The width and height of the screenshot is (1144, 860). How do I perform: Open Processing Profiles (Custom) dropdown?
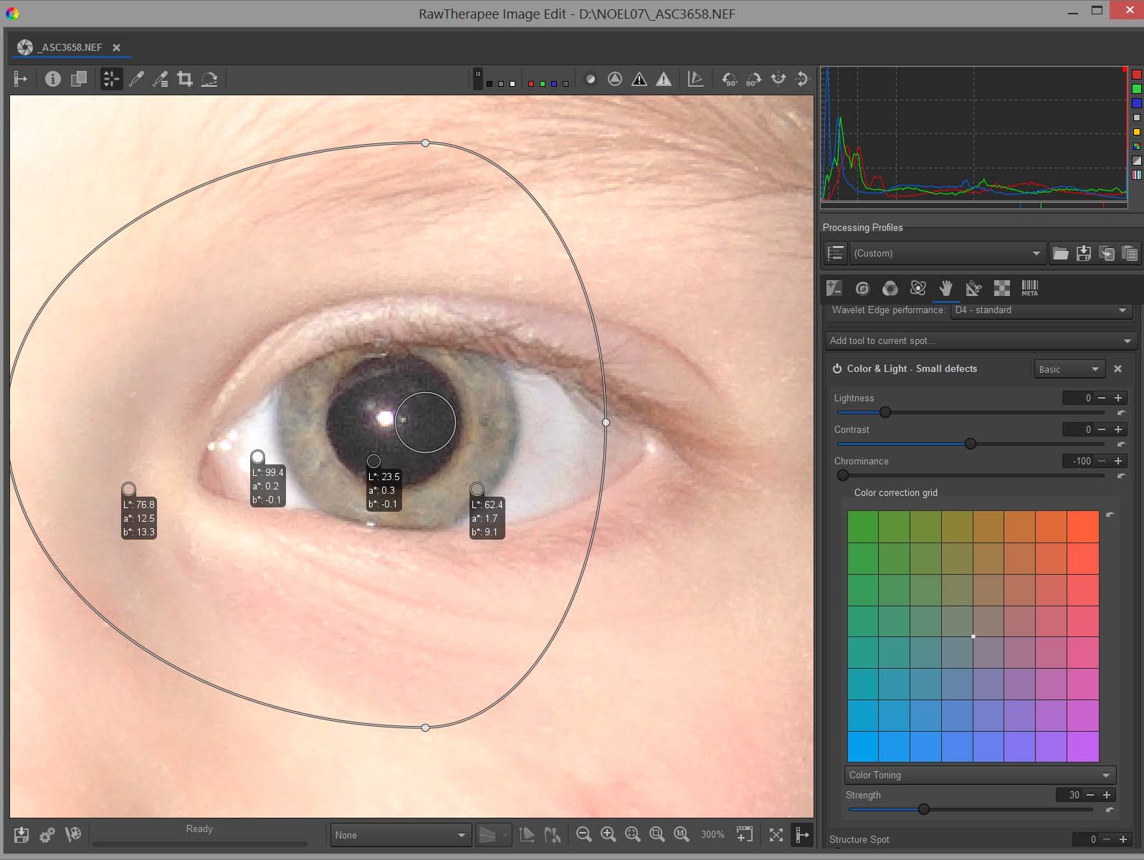tap(946, 253)
